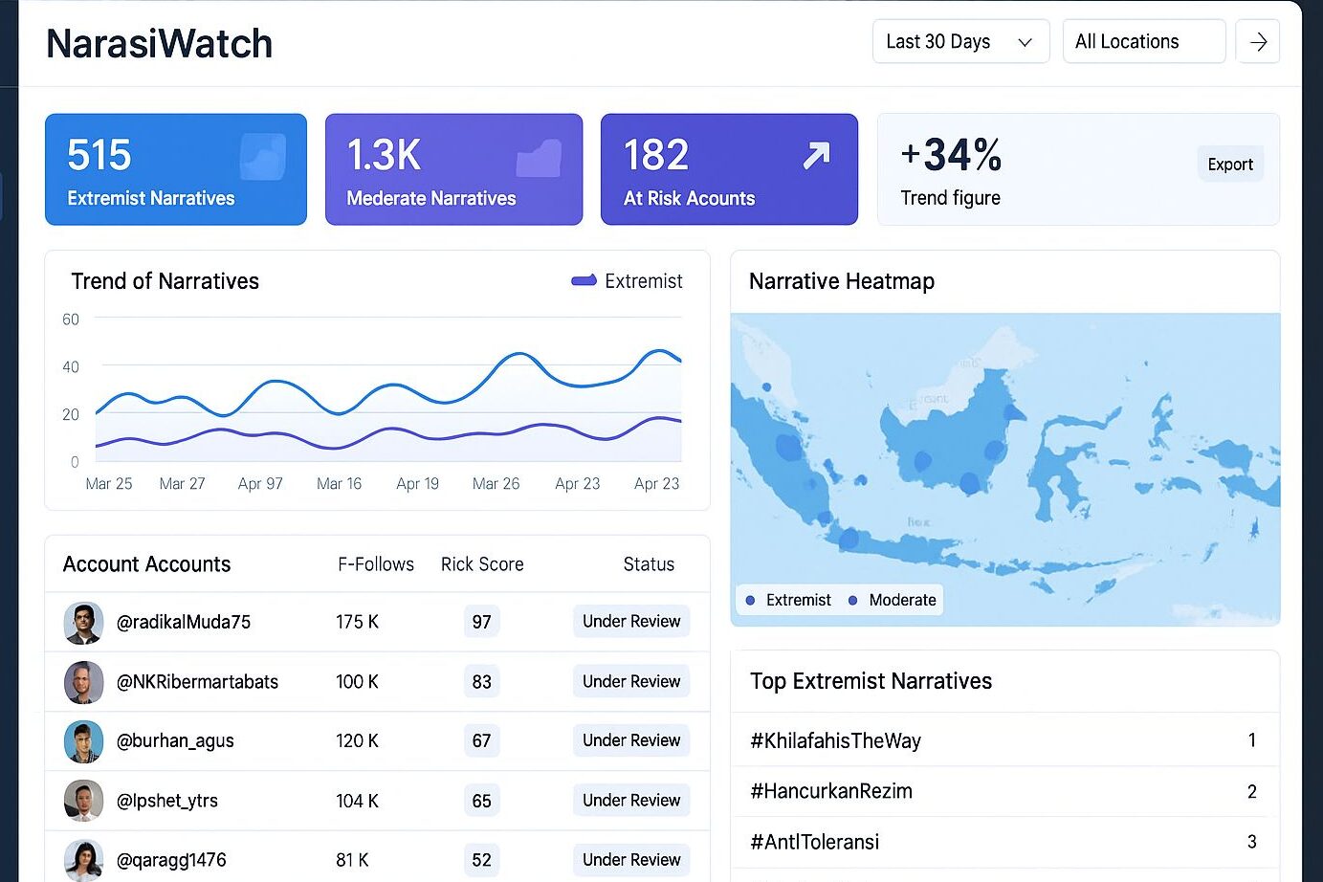The width and height of the screenshot is (1323, 882).
Task: Click the folder icon on Extremist Narratives card
Action: [263, 157]
